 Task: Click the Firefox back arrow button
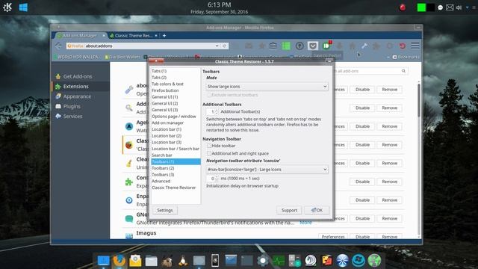[58, 46]
